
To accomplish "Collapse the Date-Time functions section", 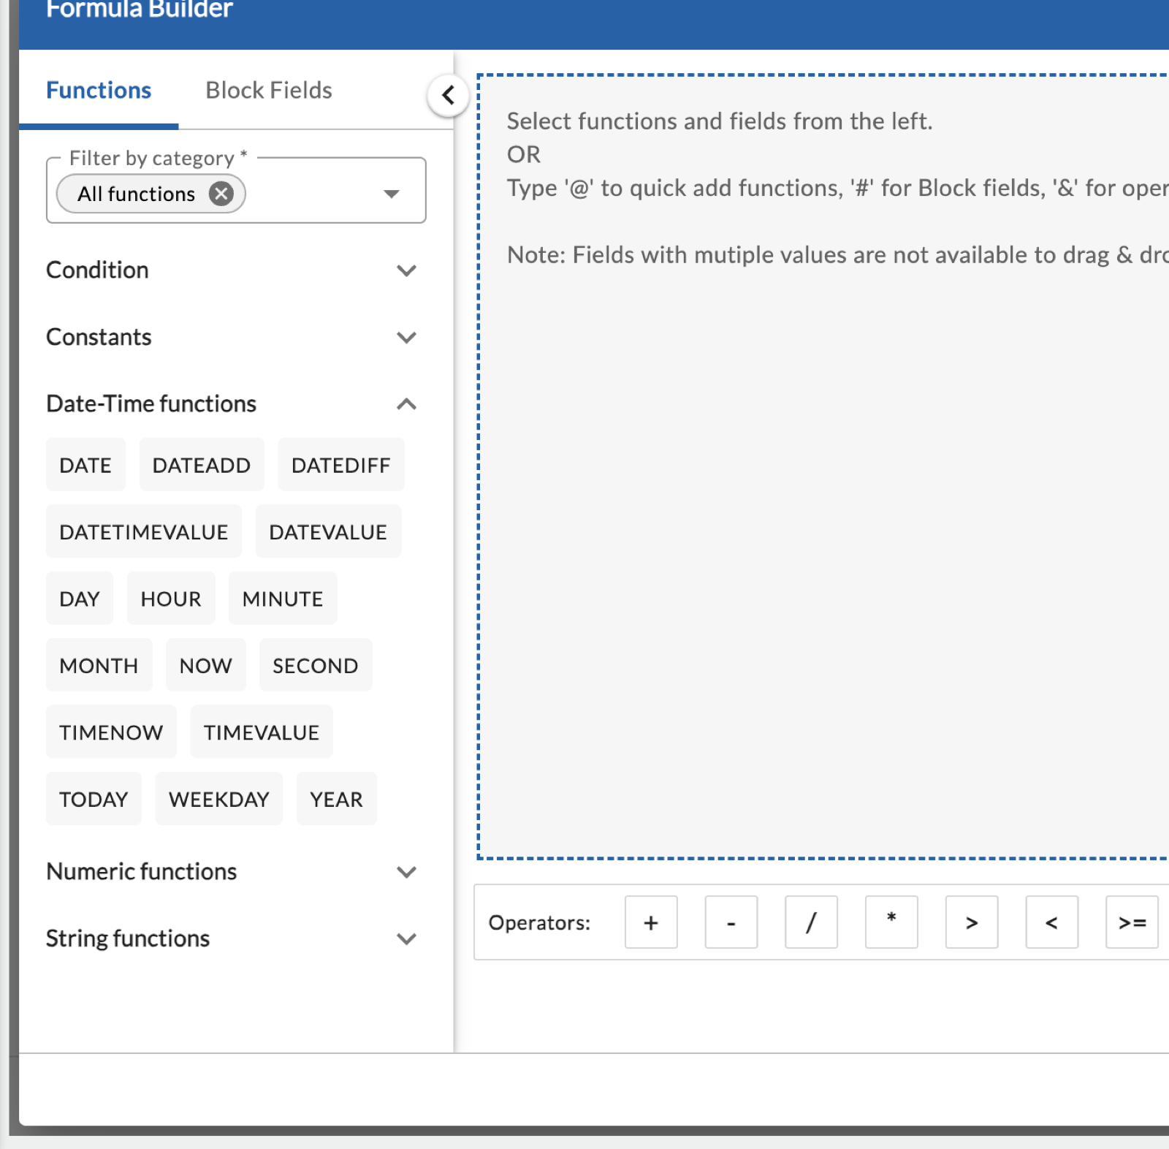I will point(232,404).
